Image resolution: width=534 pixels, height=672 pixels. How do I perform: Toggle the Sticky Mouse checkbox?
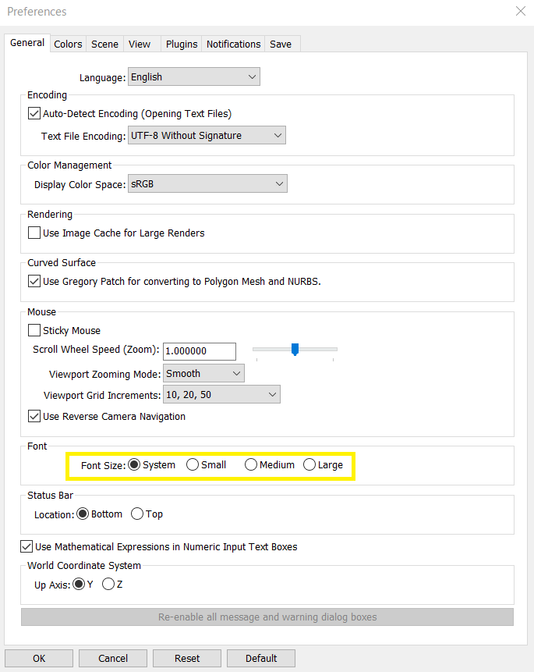pyautogui.click(x=34, y=330)
